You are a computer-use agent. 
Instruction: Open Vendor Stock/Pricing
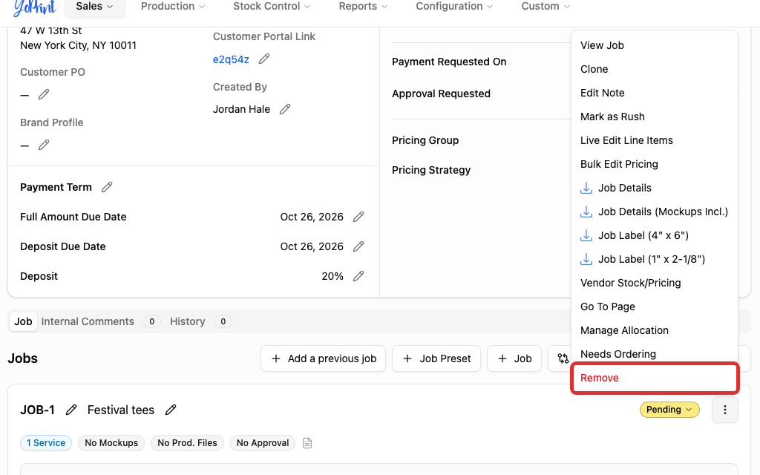coord(655,283)
